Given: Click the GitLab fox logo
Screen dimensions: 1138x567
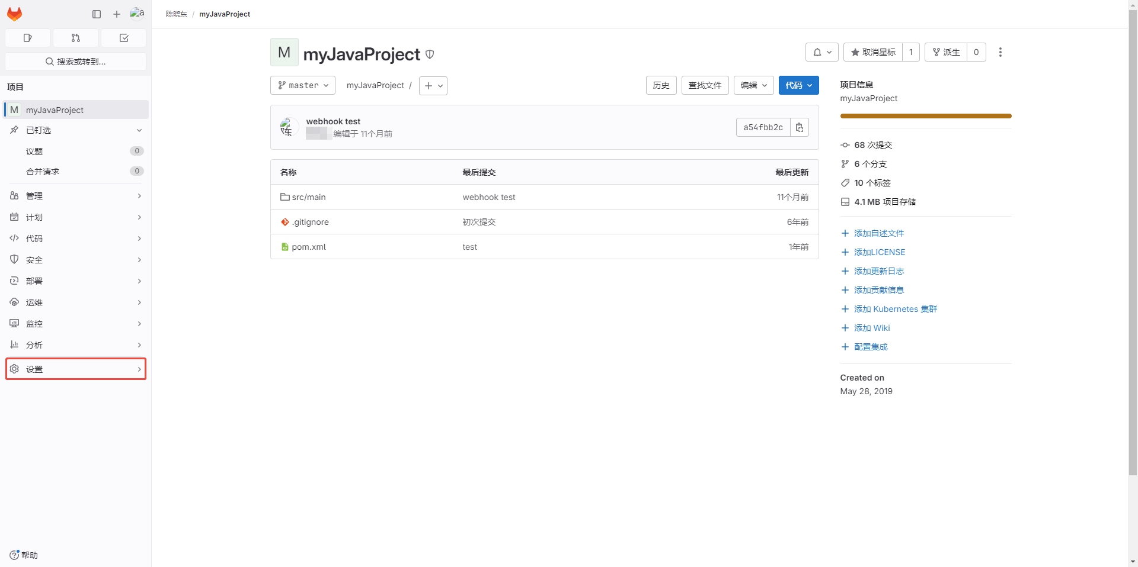Looking at the screenshot, I should coord(15,14).
